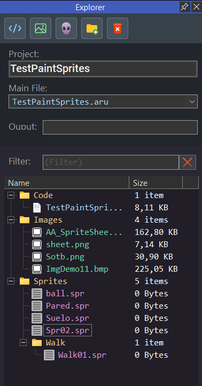This screenshot has height=386, width=202.
Task: Click the Walk01.spr sprite icon
Action: (x=49, y=355)
